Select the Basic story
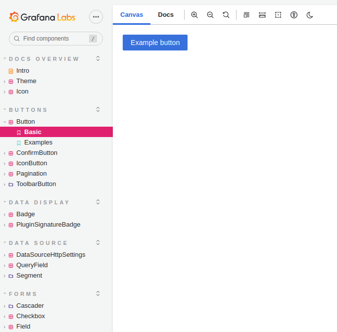Image resolution: width=337 pixels, height=332 pixels. pyautogui.click(x=56, y=132)
